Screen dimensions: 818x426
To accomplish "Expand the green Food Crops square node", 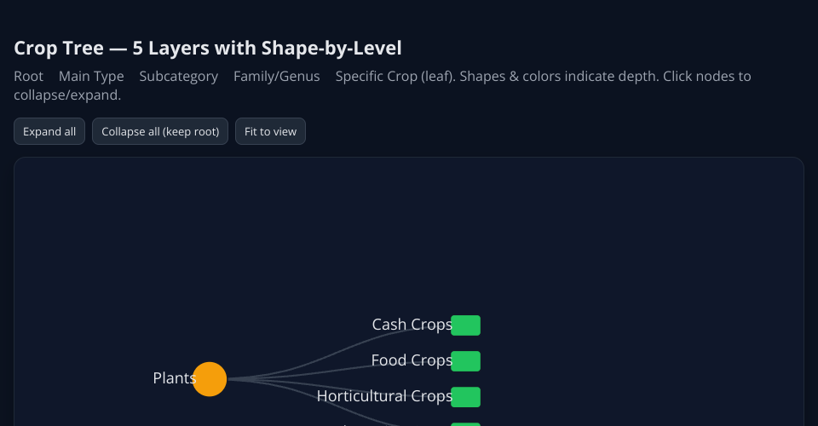I will [x=466, y=361].
